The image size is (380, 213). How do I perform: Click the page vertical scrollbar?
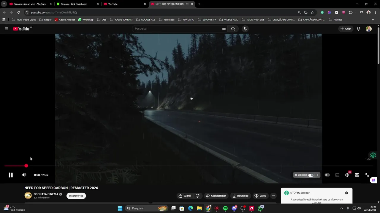378,46
